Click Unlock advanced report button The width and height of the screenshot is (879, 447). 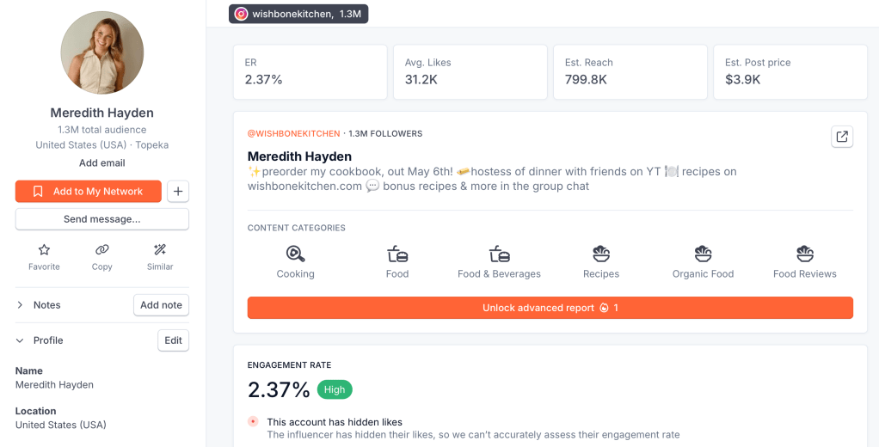pos(550,308)
